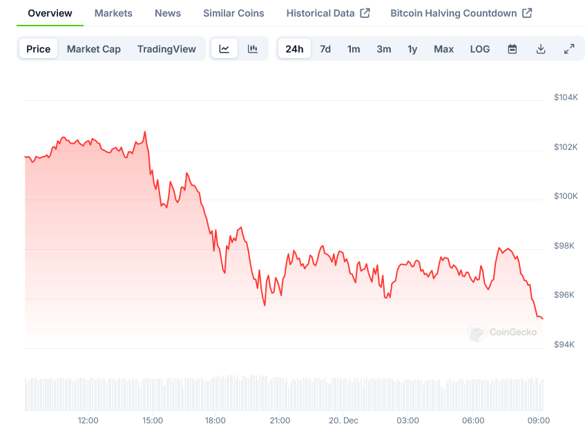Select the Price chart mode
Viewport: 585px width, 433px height.
coord(39,49)
